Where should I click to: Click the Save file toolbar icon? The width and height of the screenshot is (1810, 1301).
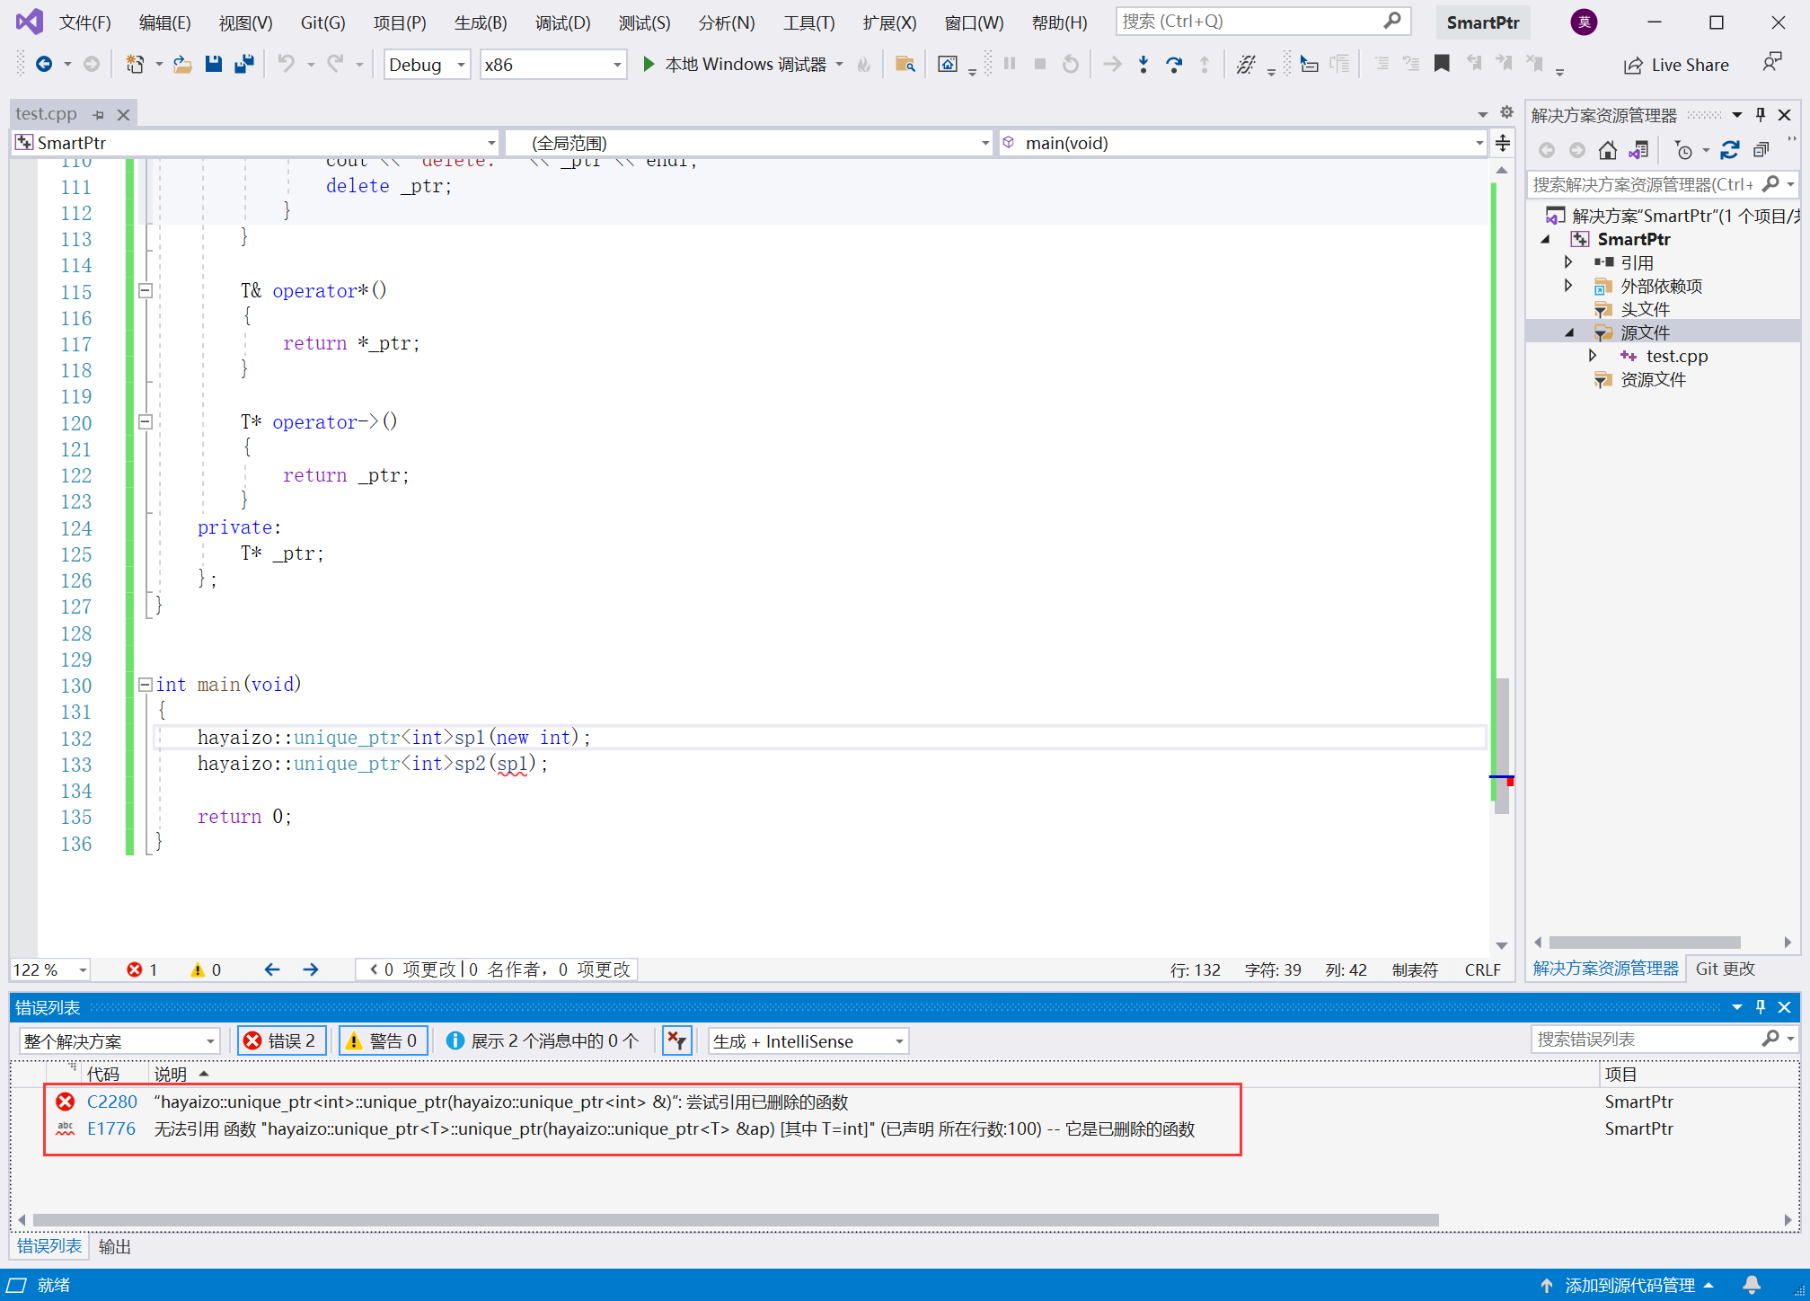(213, 64)
